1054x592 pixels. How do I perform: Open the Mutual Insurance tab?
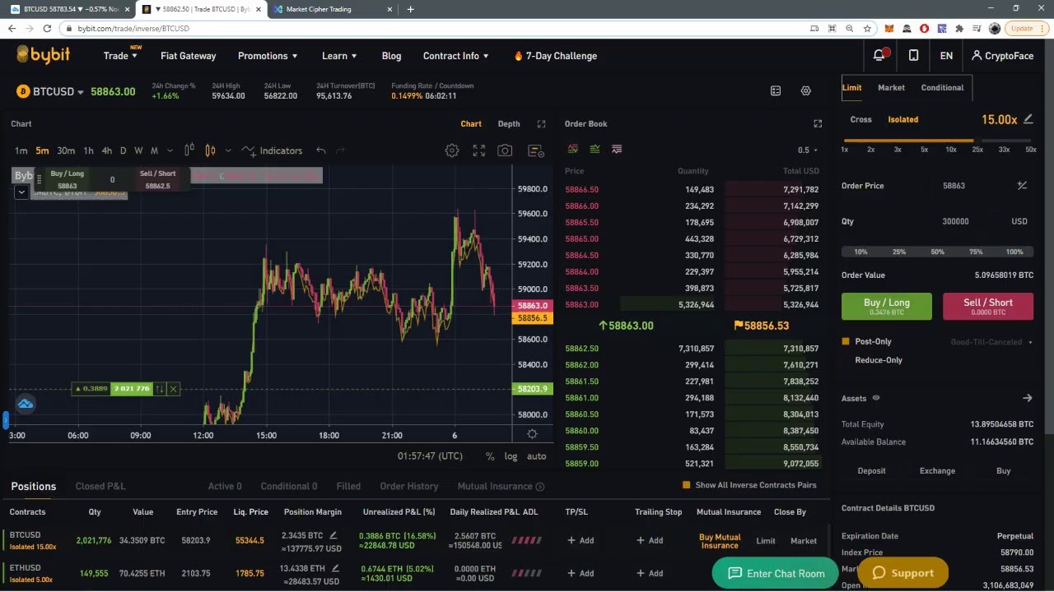pos(501,486)
